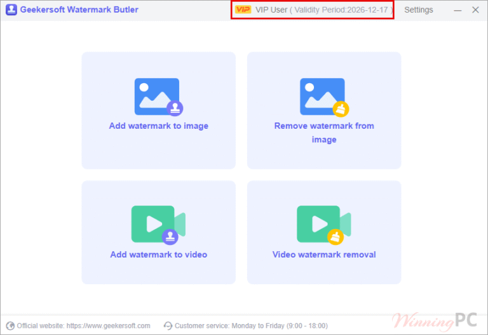The width and height of the screenshot is (488, 335).
Task: Close the Watermark Butler window
Action: pyautogui.click(x=475, y=10)
